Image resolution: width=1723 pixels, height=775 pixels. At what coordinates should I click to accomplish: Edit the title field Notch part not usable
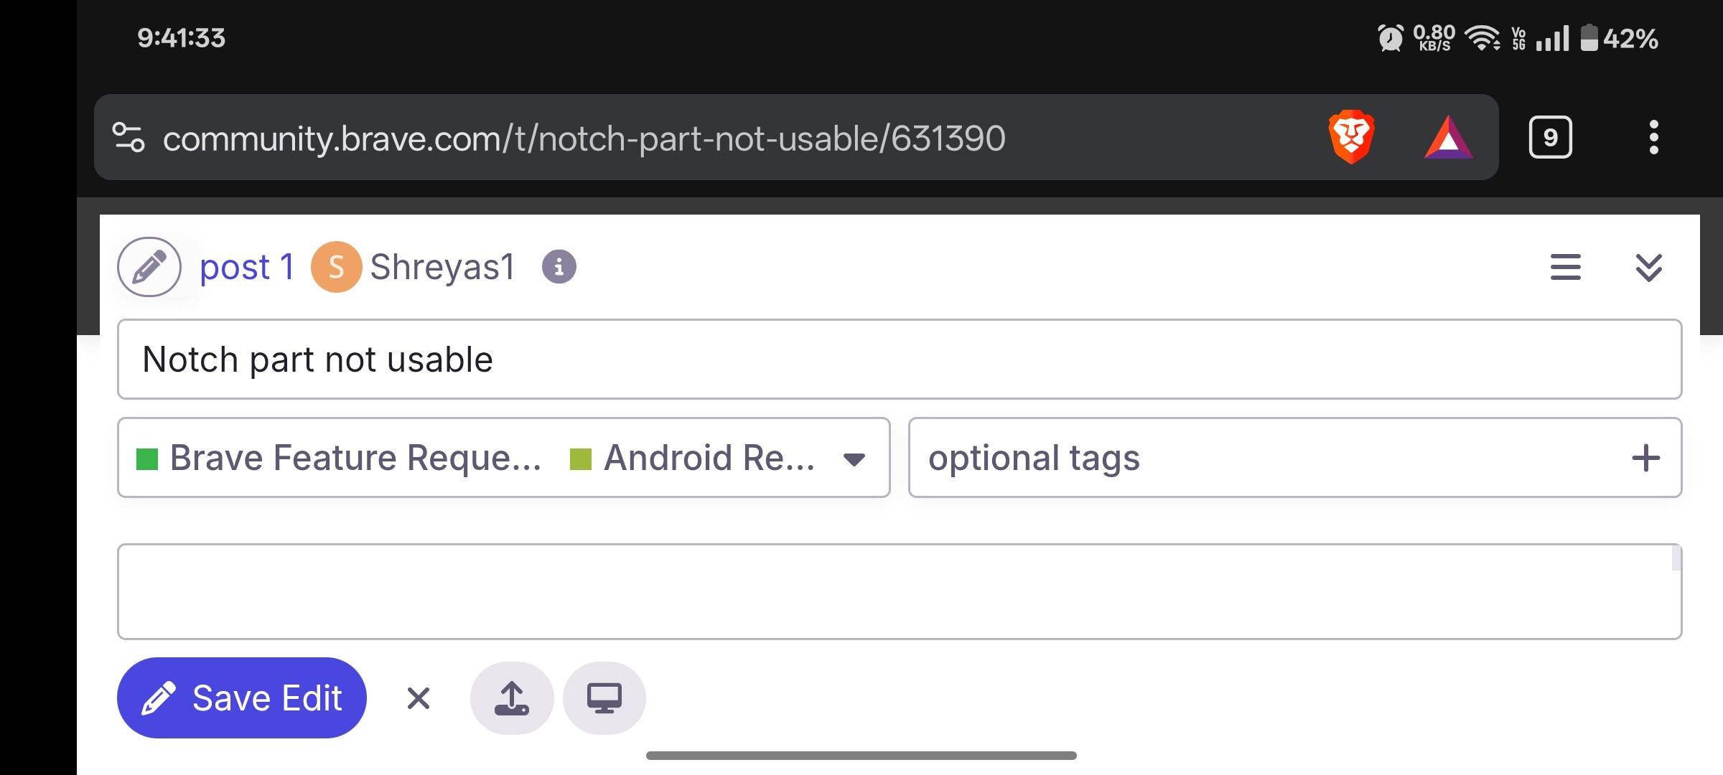tap(900, 359)
